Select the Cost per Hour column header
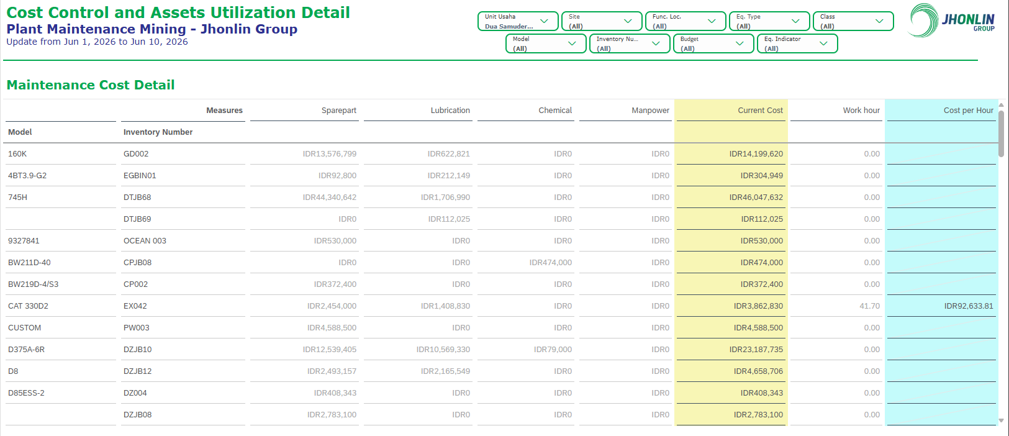Screen dimensions: 1009x436 [968, 111]
